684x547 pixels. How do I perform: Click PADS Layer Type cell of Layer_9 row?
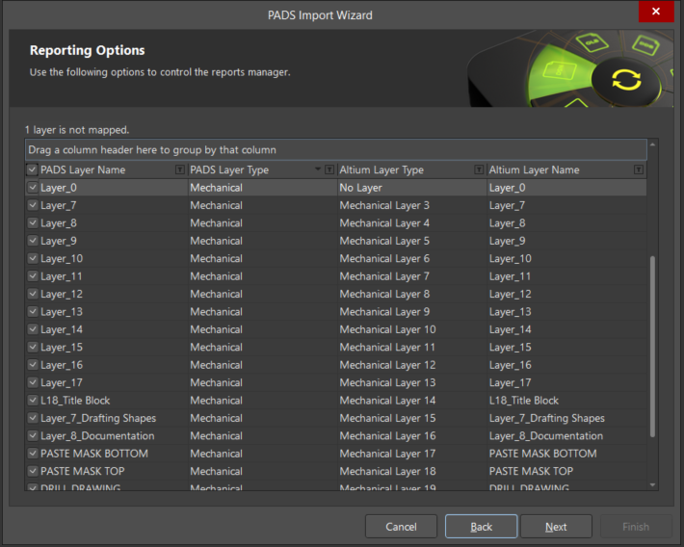coord(263,241)
